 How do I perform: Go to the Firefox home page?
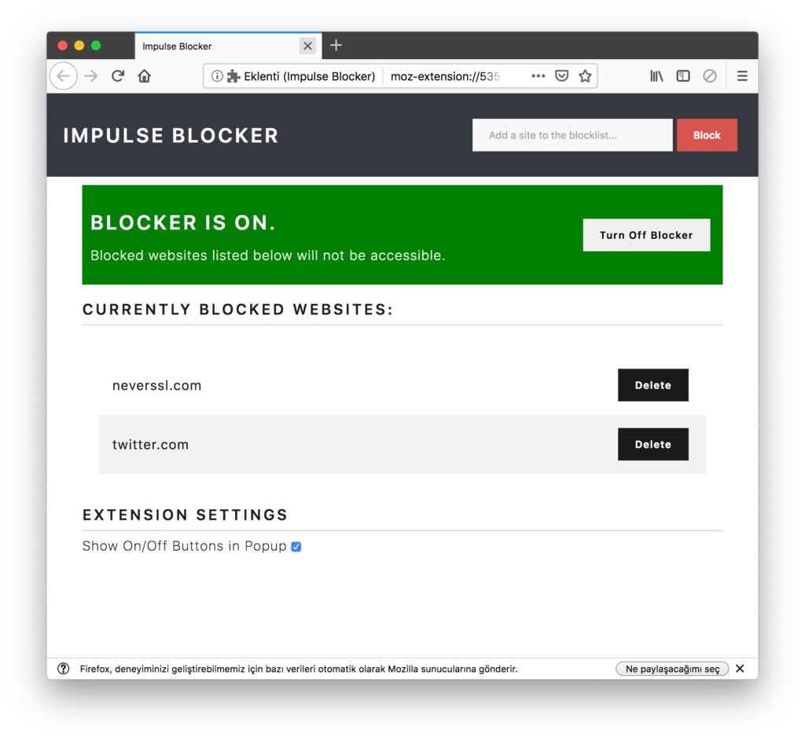[145, 76]
